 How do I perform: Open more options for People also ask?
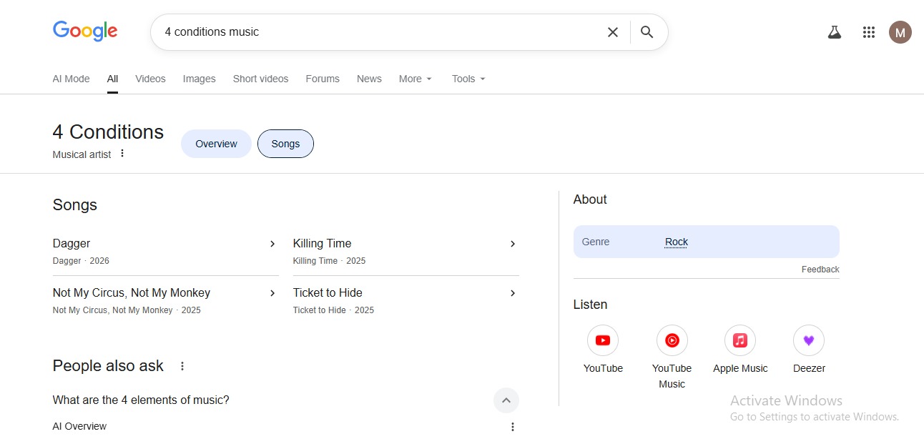[182, 366]
